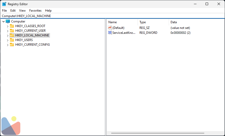Expand the HKEY_LOCAL_MACHINE key
Viewport: 225px width, 136px height.
coord(8,35)
